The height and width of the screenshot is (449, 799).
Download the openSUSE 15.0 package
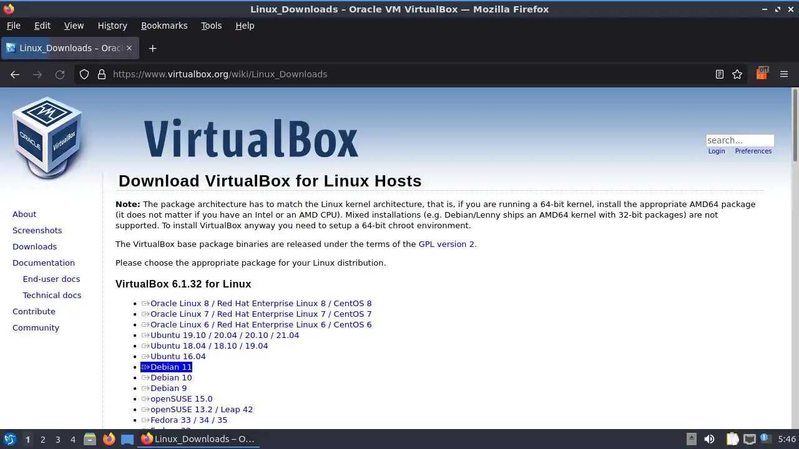point(177,398)
